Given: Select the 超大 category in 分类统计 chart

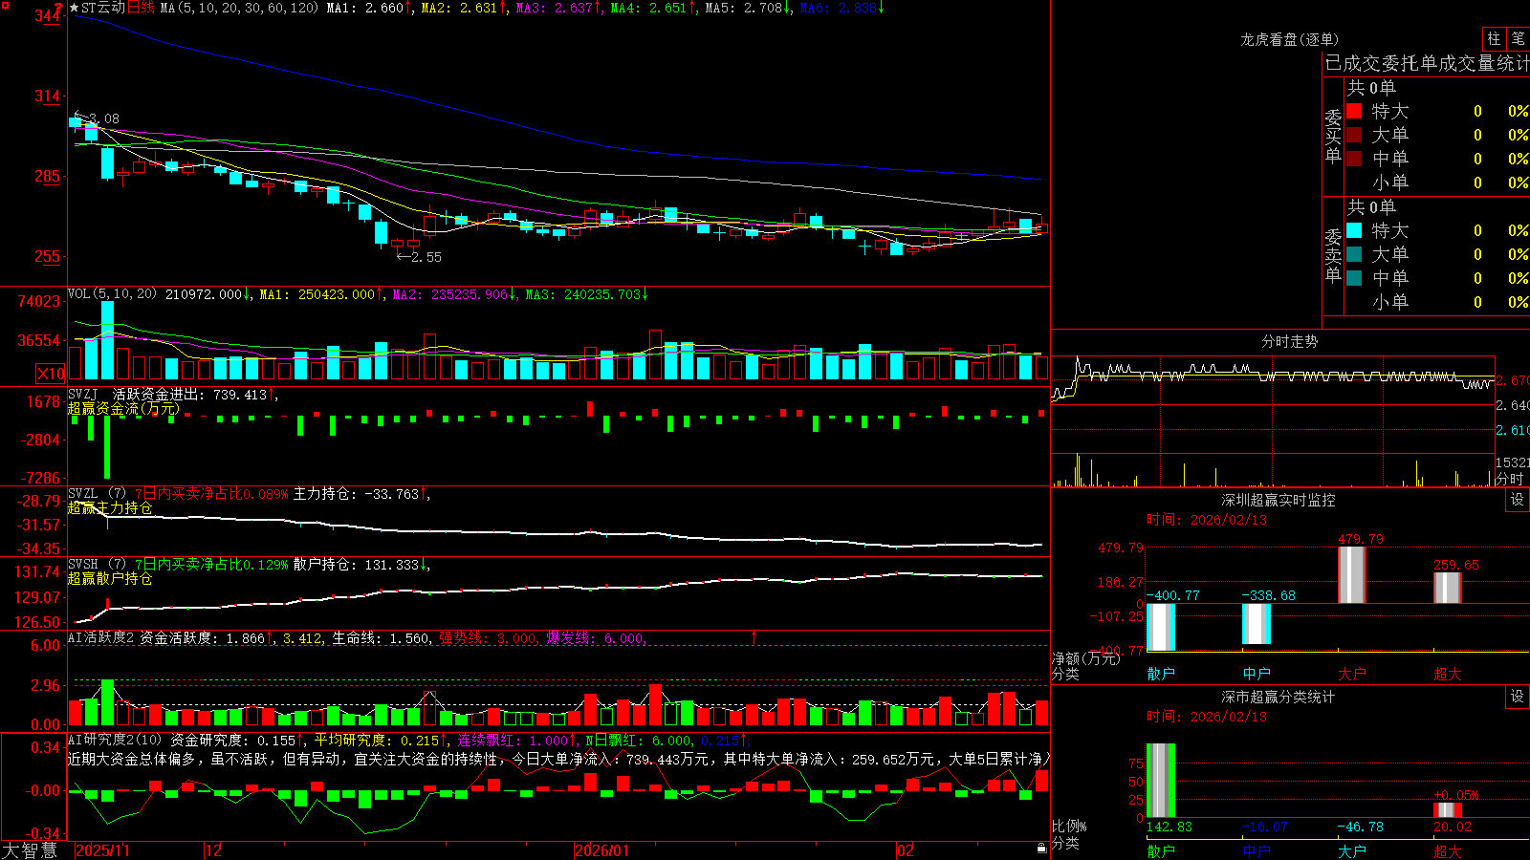Looking at the screenshot, I should pos(1448,850).
